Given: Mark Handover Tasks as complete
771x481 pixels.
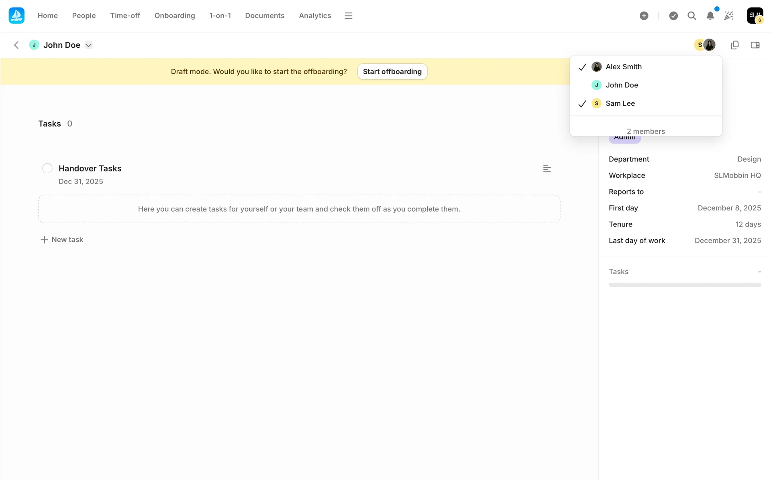Looking at the screenshot, I should tap(47, 168).
